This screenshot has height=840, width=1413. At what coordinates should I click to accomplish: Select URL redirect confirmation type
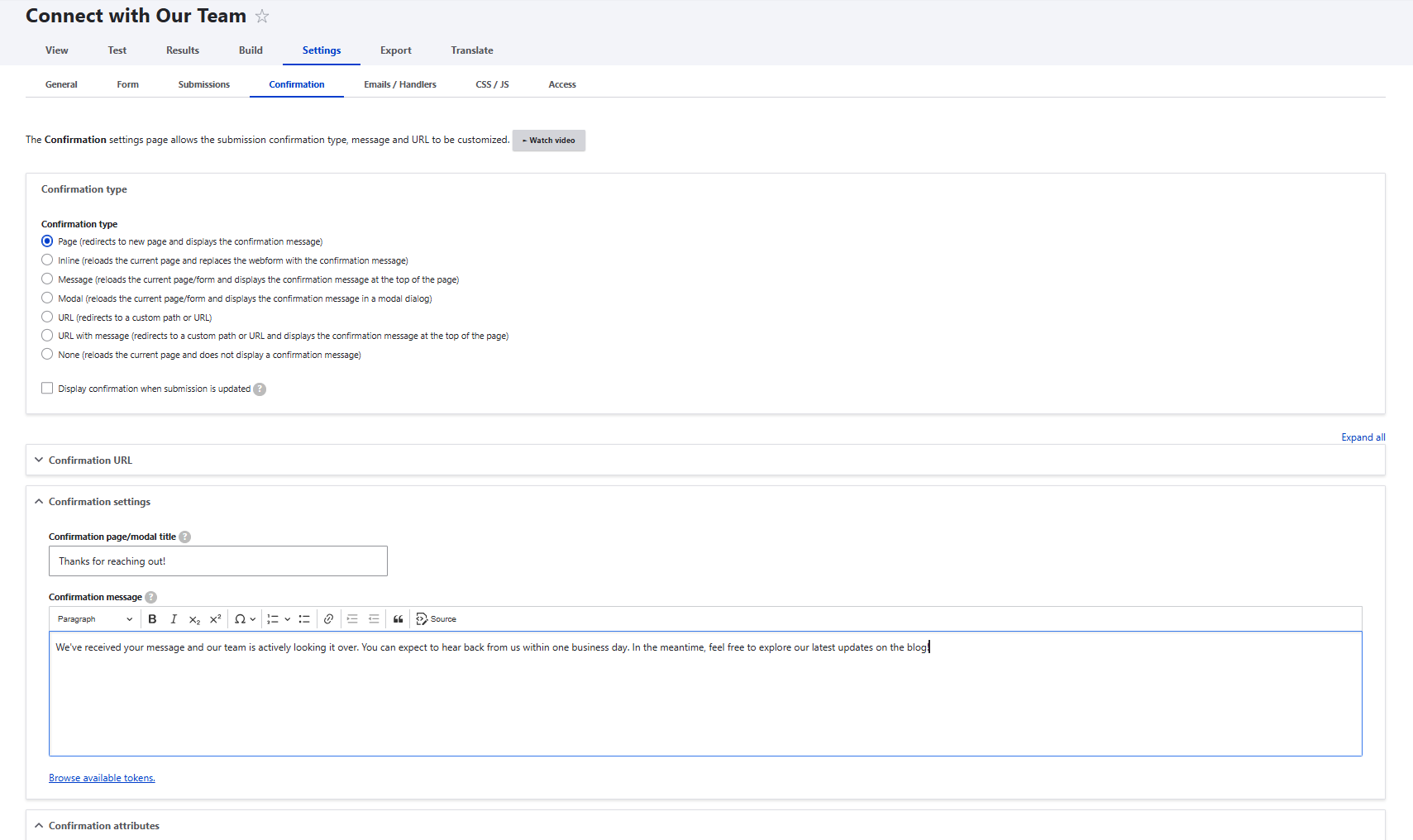(x=47, y=317)
